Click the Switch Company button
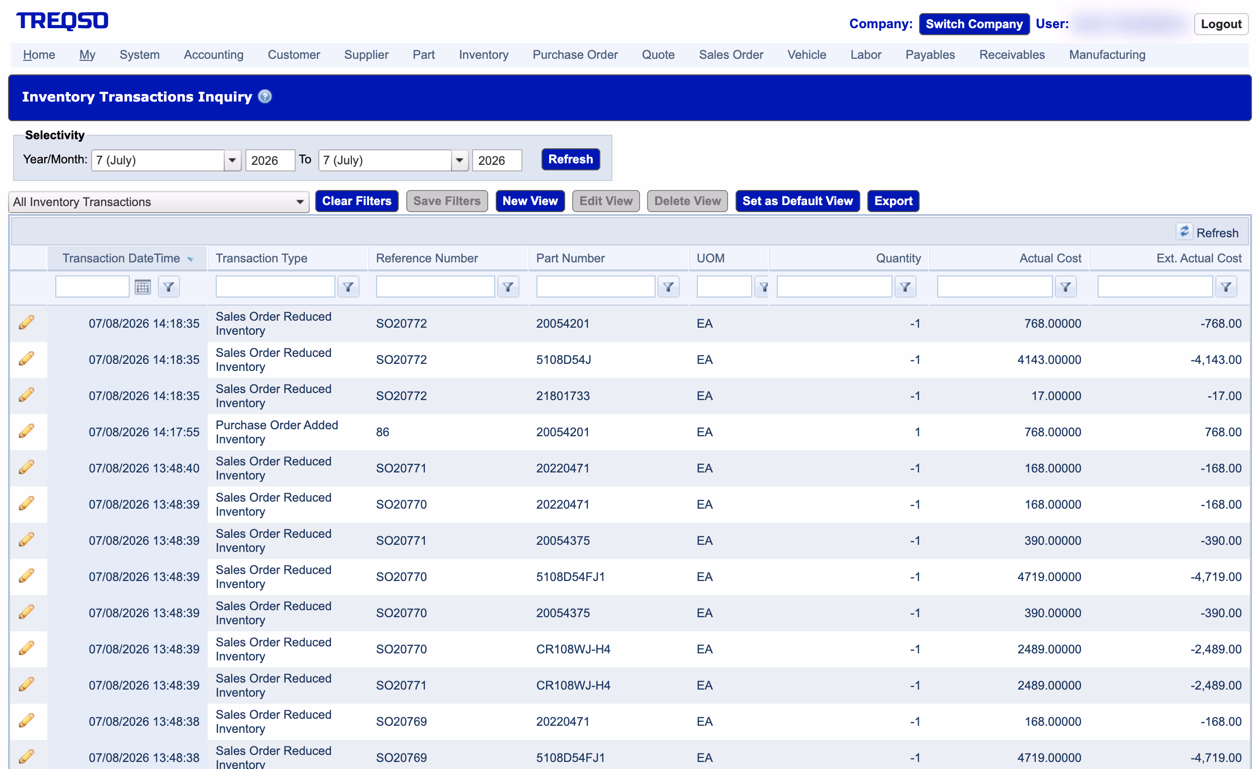Viewport: 1260px width, 769px height. point(974,24)
